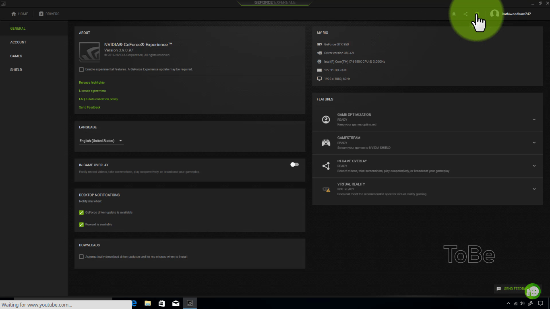Click the In-Game Overlay share icon in Features
The width and height of the screenshot is (550, 309).
[326, 166]
